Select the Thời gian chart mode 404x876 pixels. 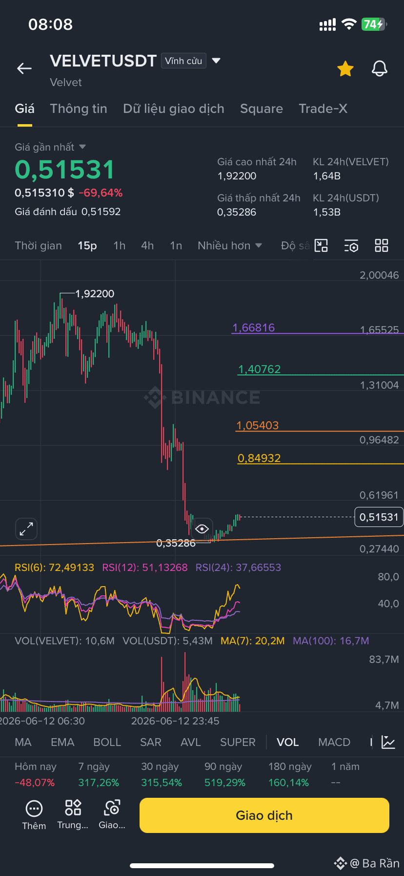click(x=39, y=245)
